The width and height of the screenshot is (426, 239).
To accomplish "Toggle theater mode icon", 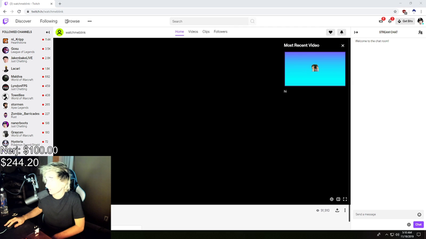I will point(338,199).
